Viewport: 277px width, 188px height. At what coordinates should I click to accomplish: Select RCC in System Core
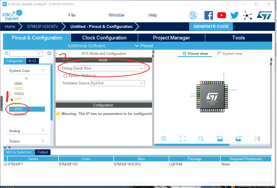tap(18, 104)
